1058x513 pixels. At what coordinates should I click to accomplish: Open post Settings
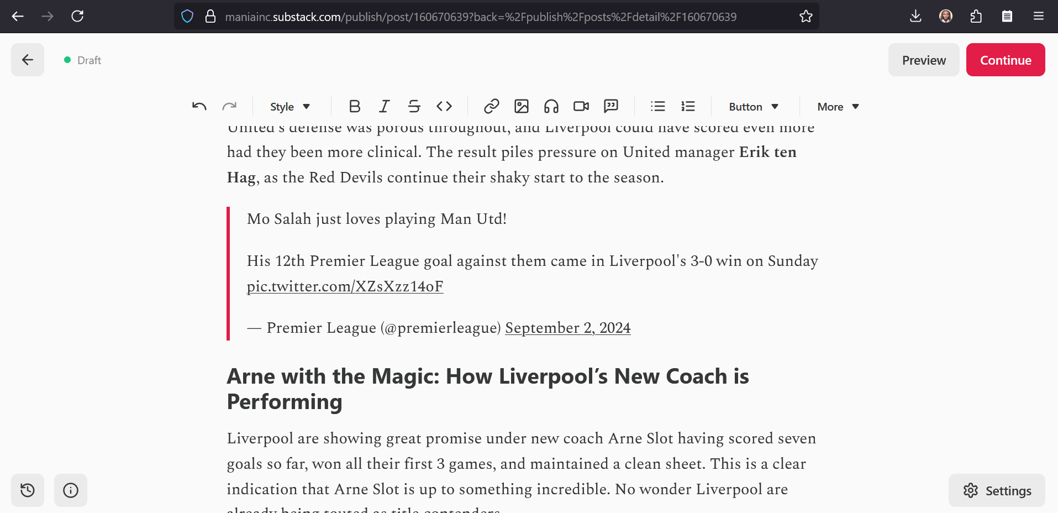coord(997,490)
